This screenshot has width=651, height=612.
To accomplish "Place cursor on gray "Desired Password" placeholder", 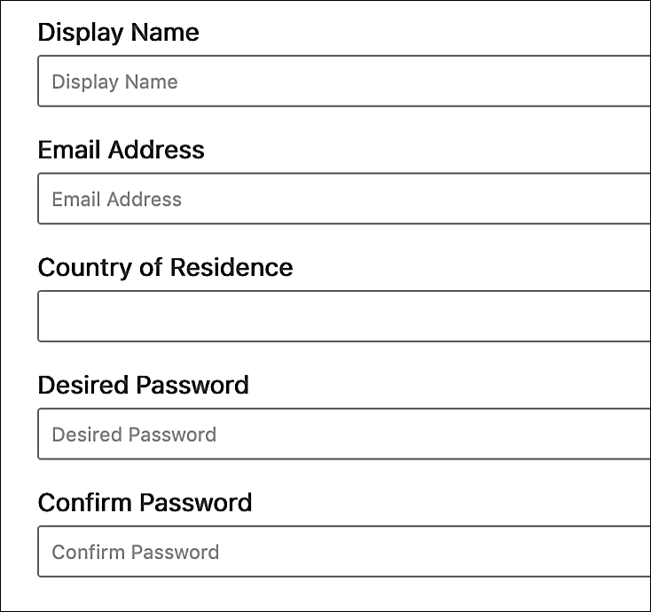I will (134, 434).
